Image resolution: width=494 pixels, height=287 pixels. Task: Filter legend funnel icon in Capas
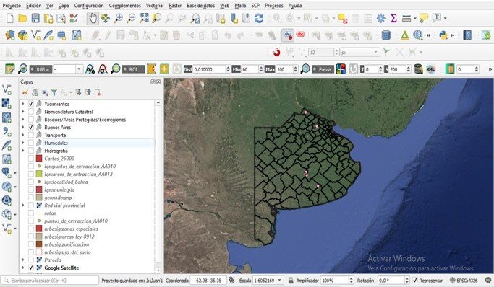[x=54, y=92]
